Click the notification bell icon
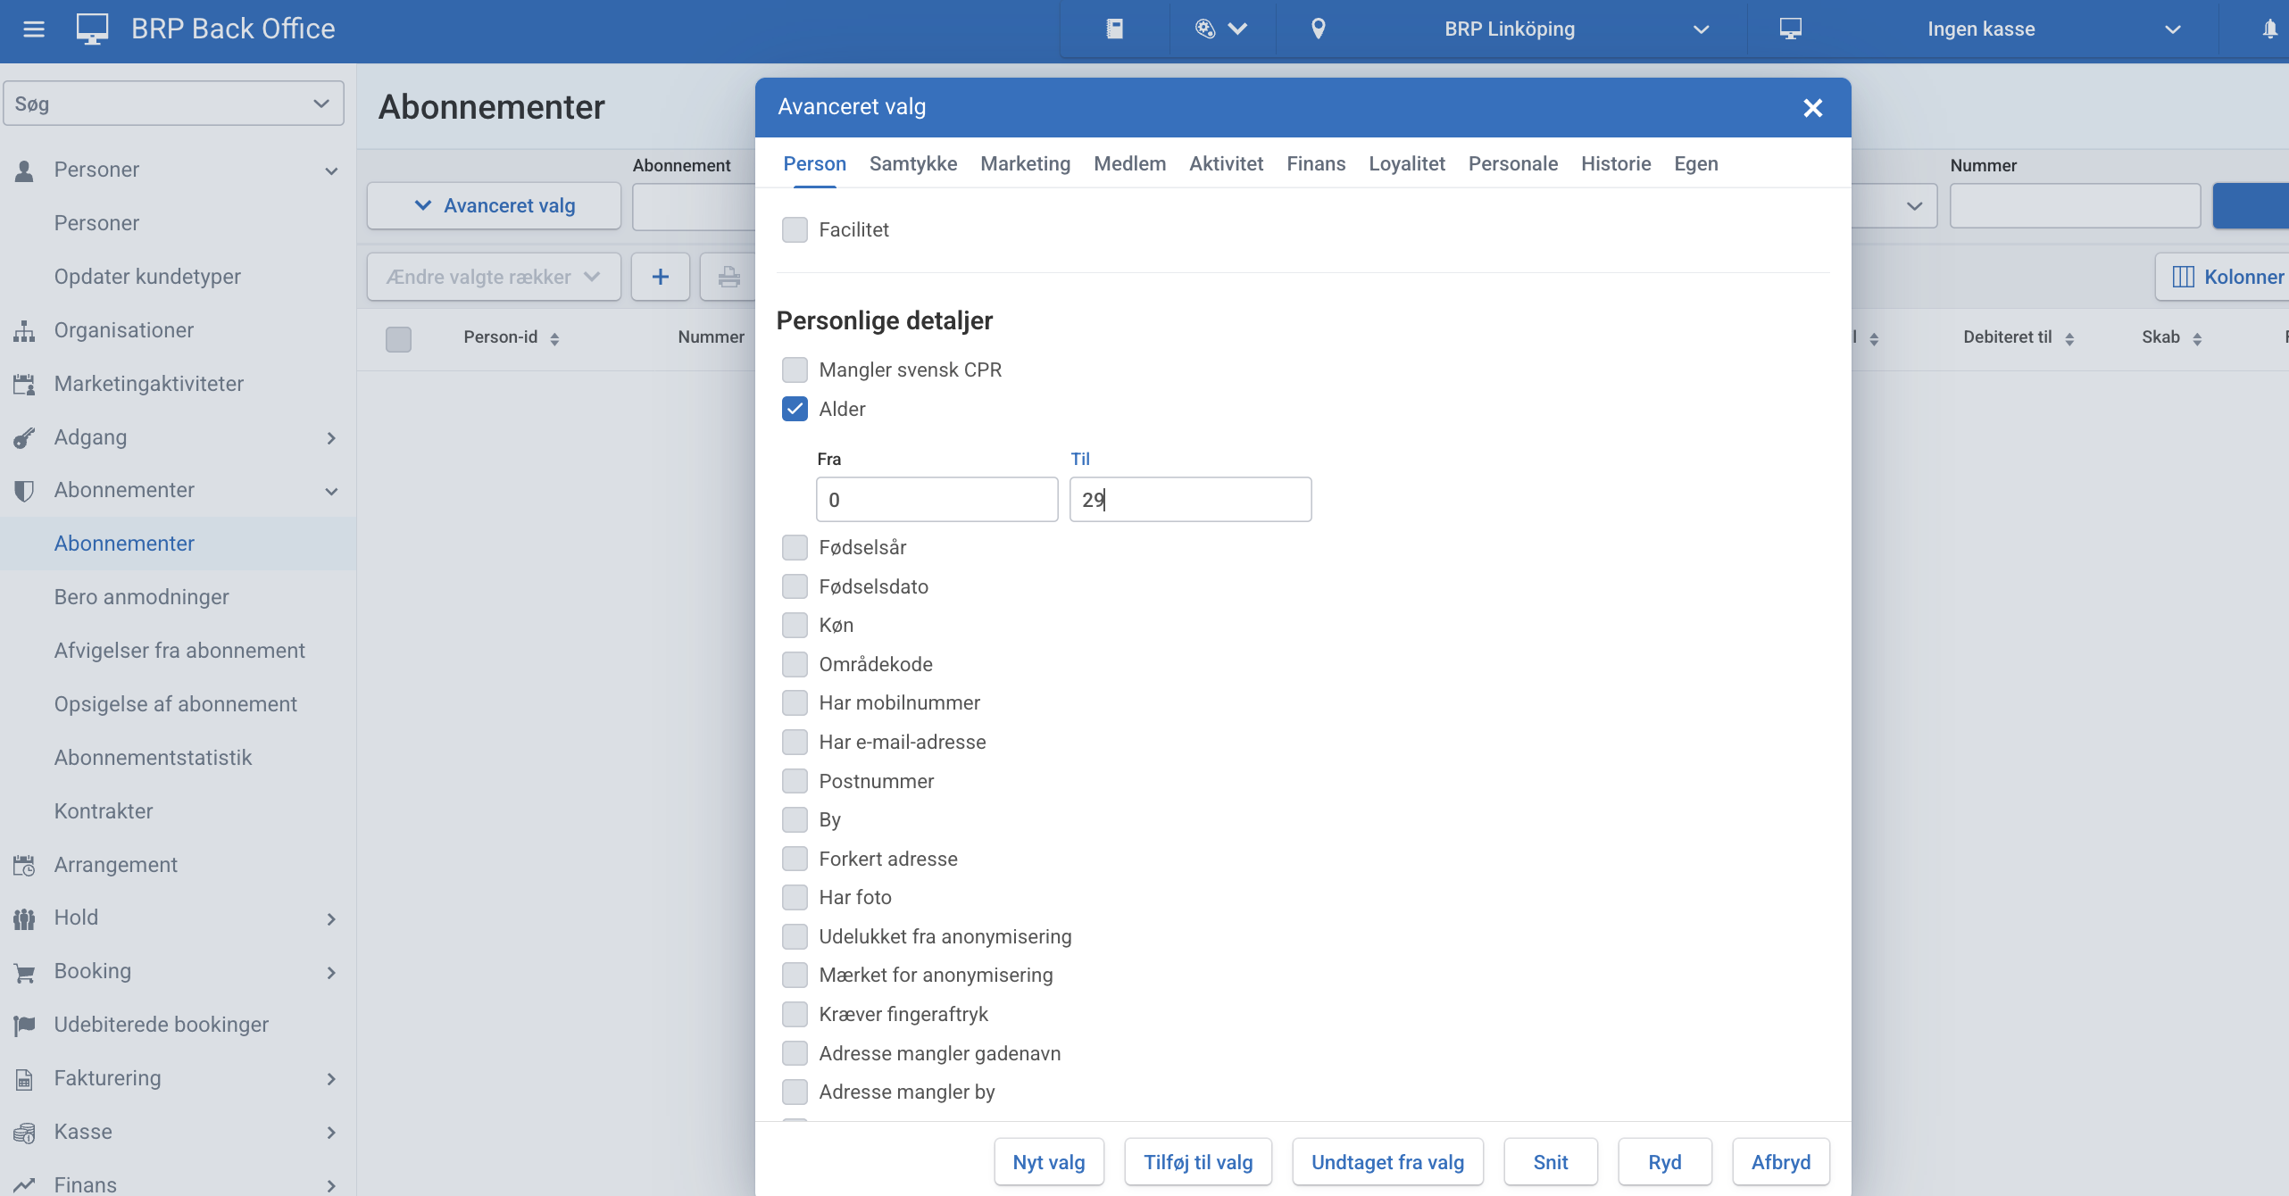 click(2269, 29)
